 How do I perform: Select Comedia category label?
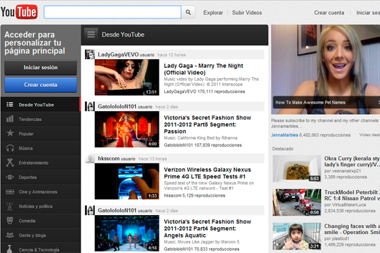pyautogui.click(x=27, y=220)
